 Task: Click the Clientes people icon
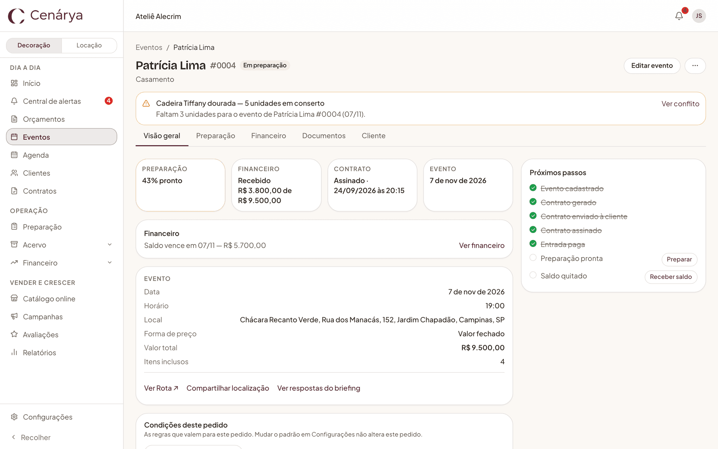click(x=14, y=173)
